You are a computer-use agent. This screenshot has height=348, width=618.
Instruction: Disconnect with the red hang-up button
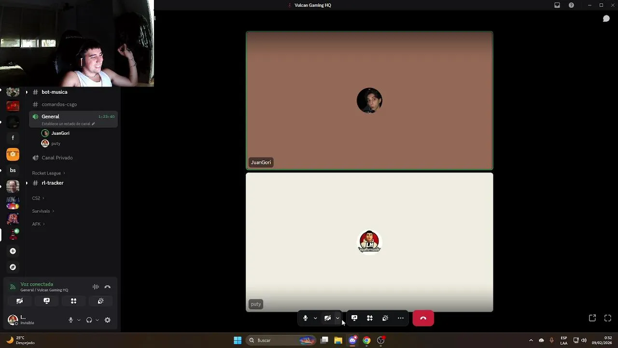pos(423,318)
